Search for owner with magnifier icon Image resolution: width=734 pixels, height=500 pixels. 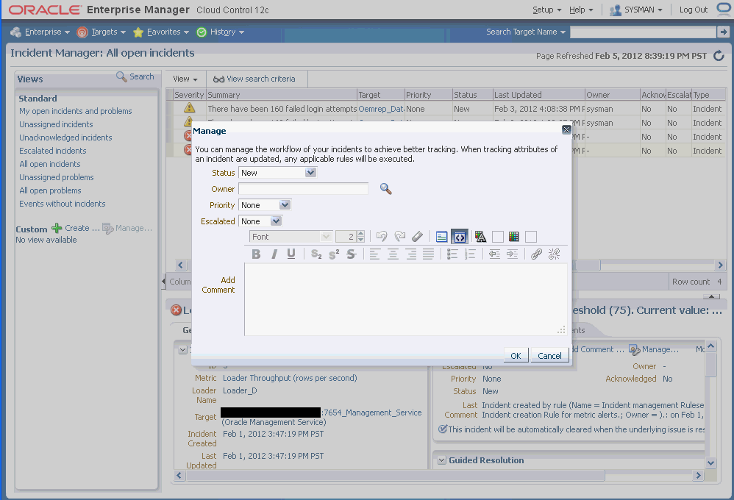385,189
